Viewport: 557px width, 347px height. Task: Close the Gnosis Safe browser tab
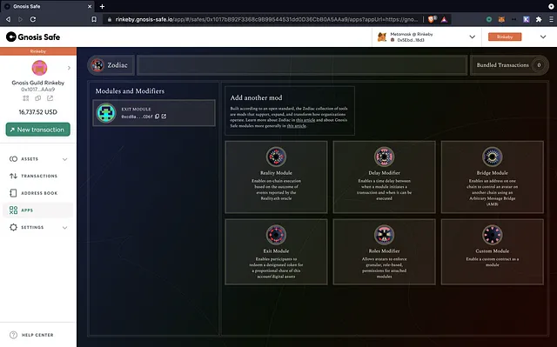pyautogui.click(x=90, y=6)
